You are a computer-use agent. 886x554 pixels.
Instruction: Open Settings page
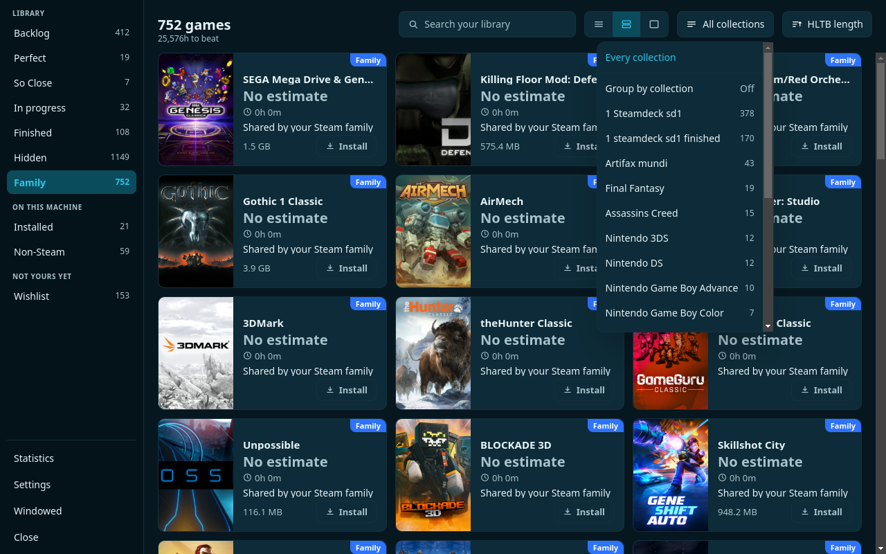point(71,485)
